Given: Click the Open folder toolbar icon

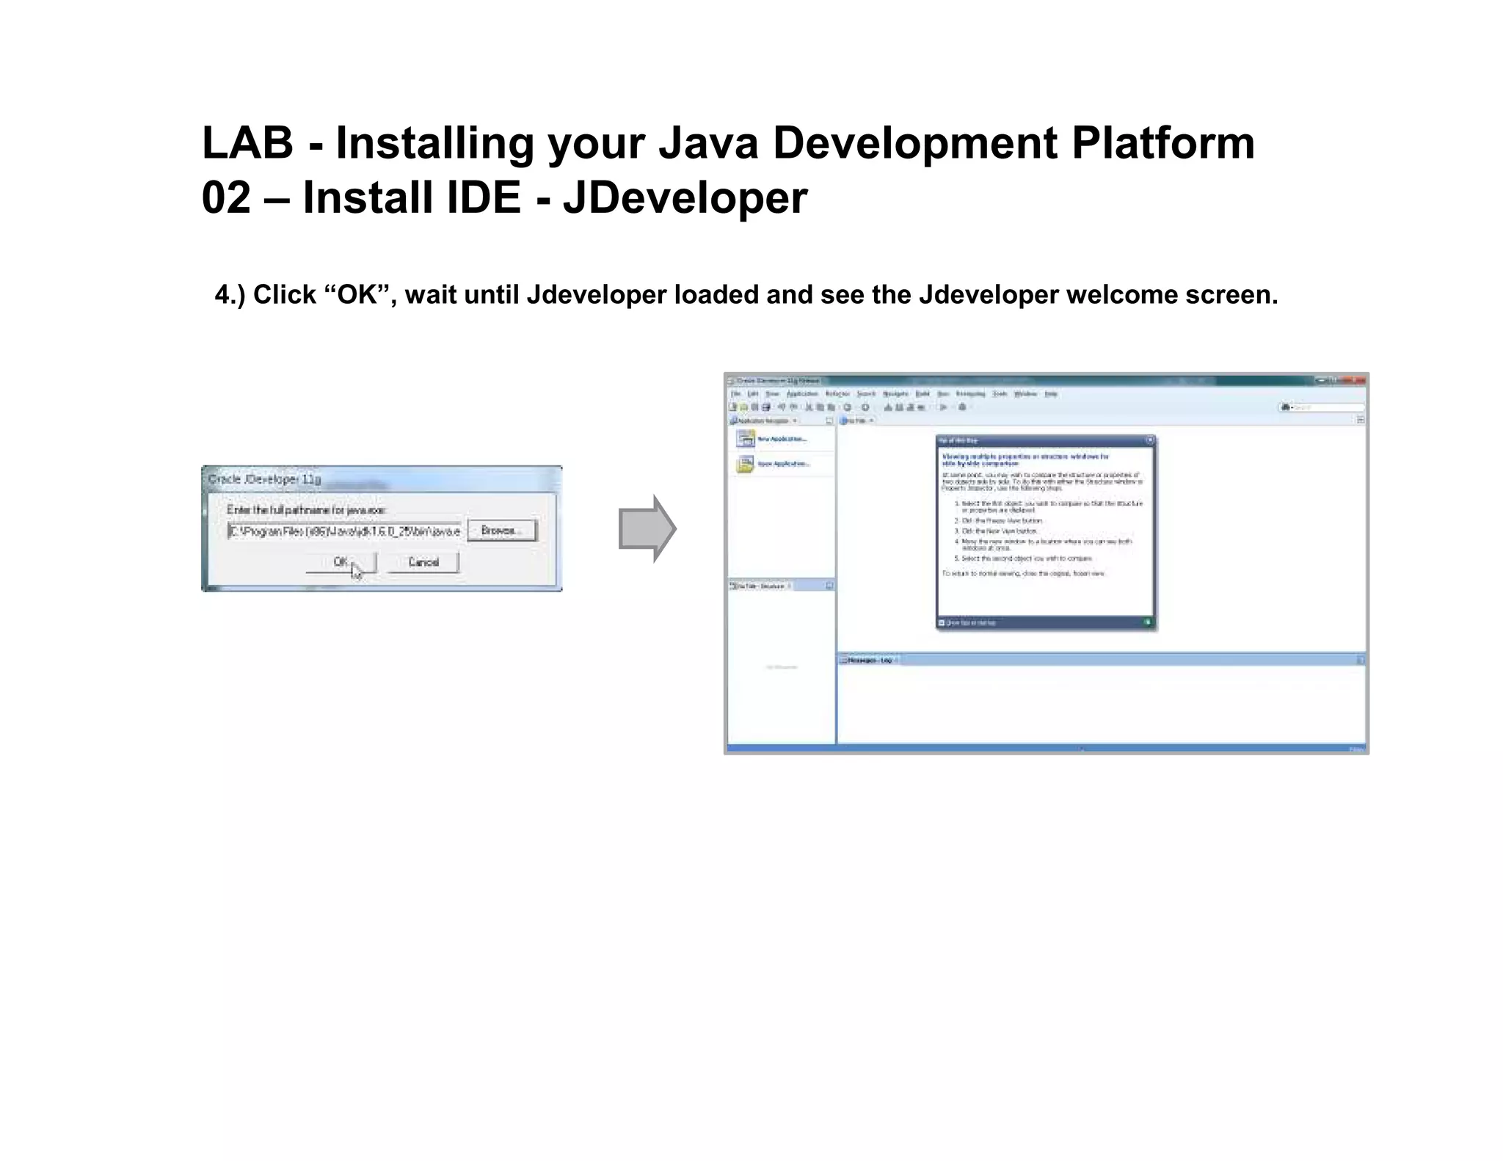Looking at the screenshot, I should tap(743, 407).
